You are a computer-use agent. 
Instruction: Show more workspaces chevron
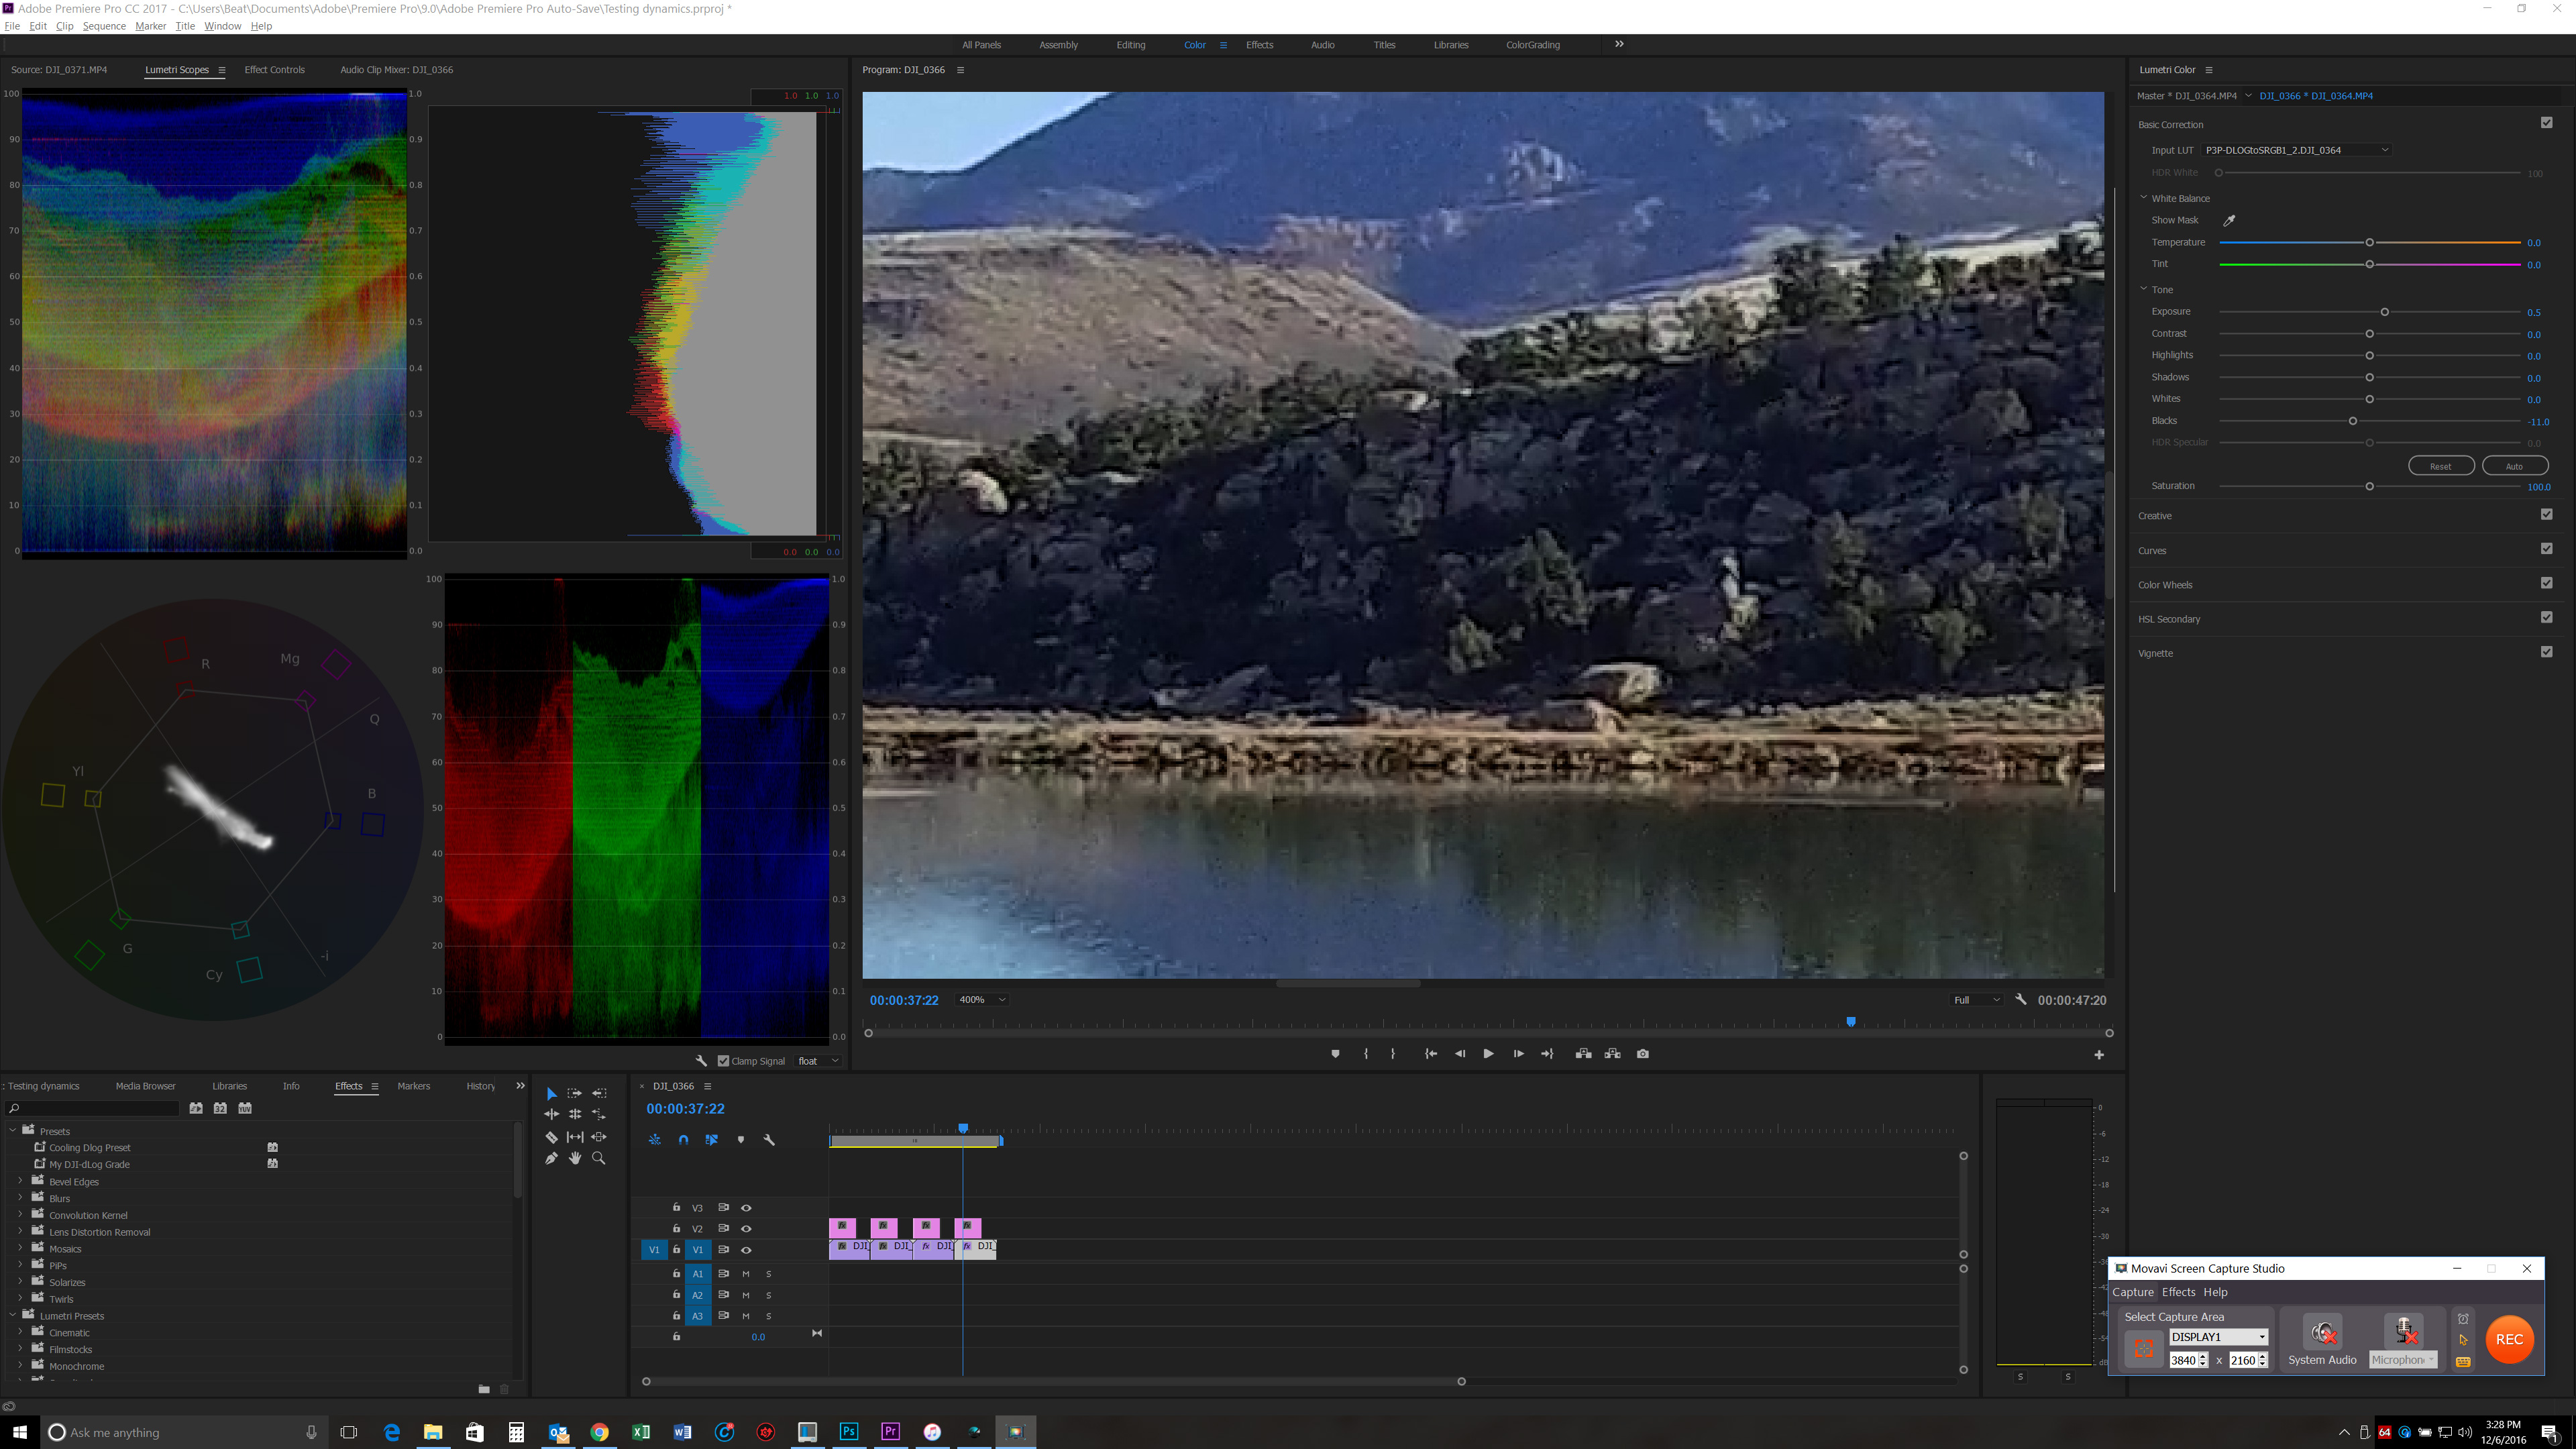point(1619,44)
